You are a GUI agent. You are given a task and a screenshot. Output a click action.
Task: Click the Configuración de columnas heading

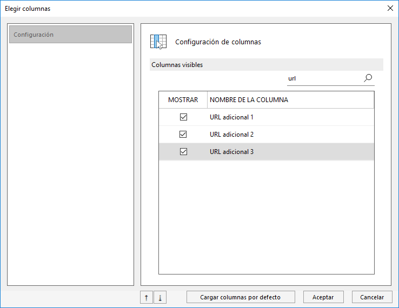[x=218, y=42]
